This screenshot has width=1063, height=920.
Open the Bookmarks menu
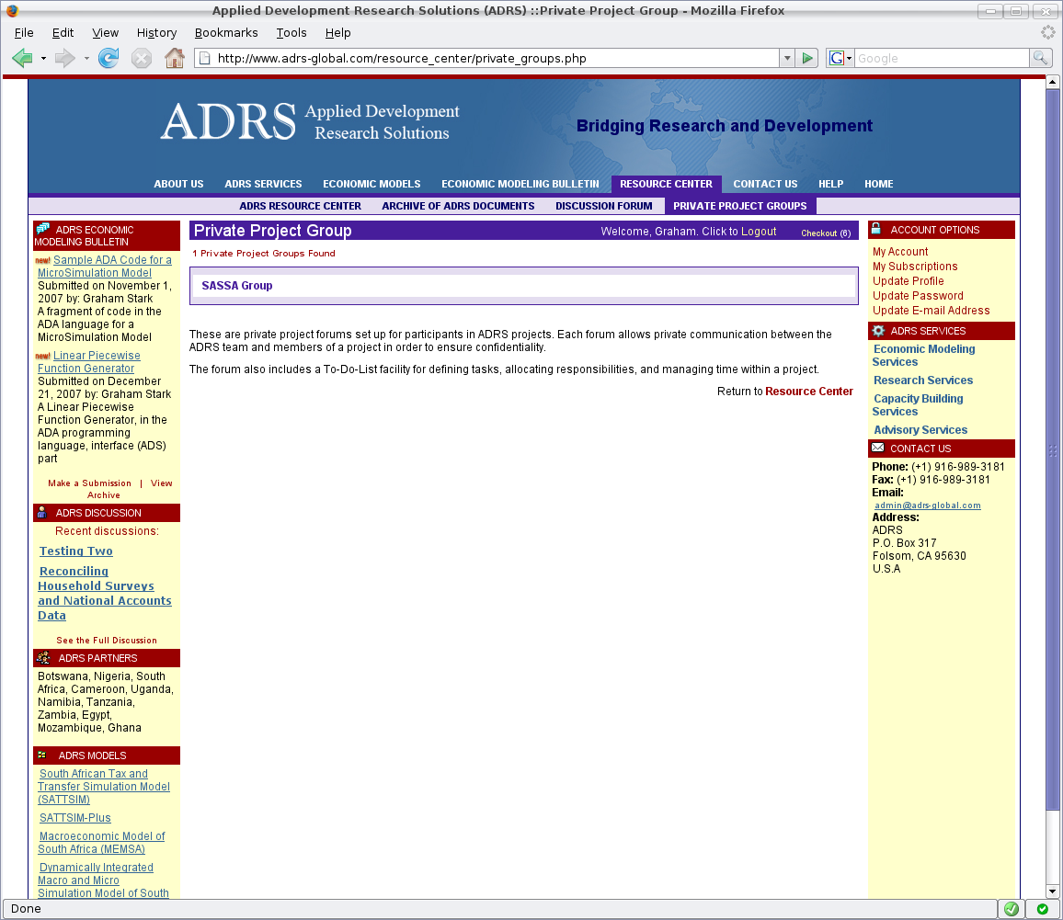226,32
